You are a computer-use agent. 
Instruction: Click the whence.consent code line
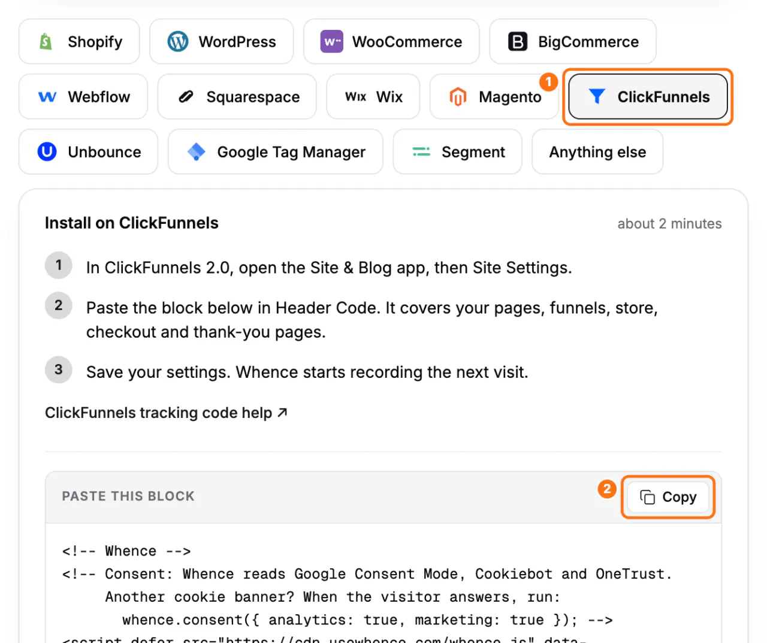coord(367,620)
